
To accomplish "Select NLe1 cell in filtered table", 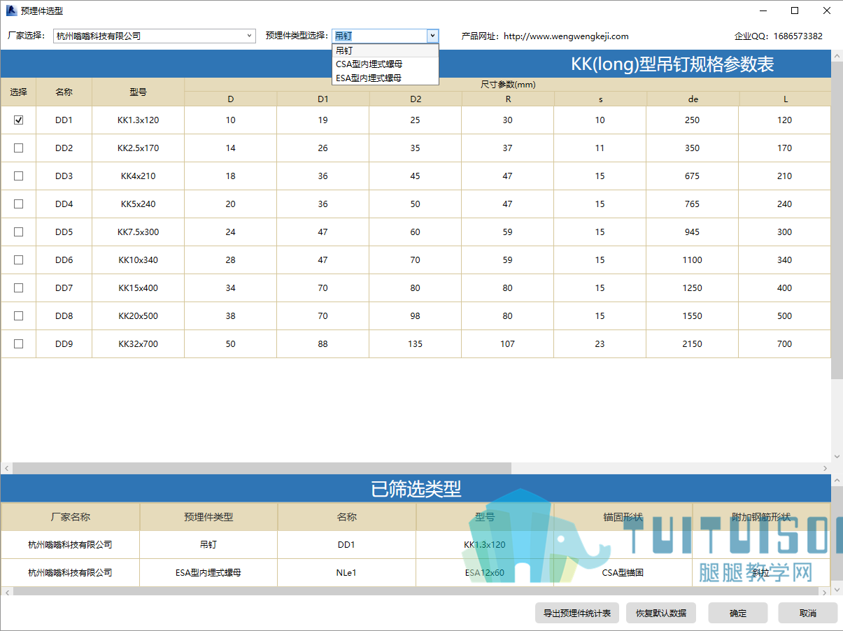I will coord(346,572).
